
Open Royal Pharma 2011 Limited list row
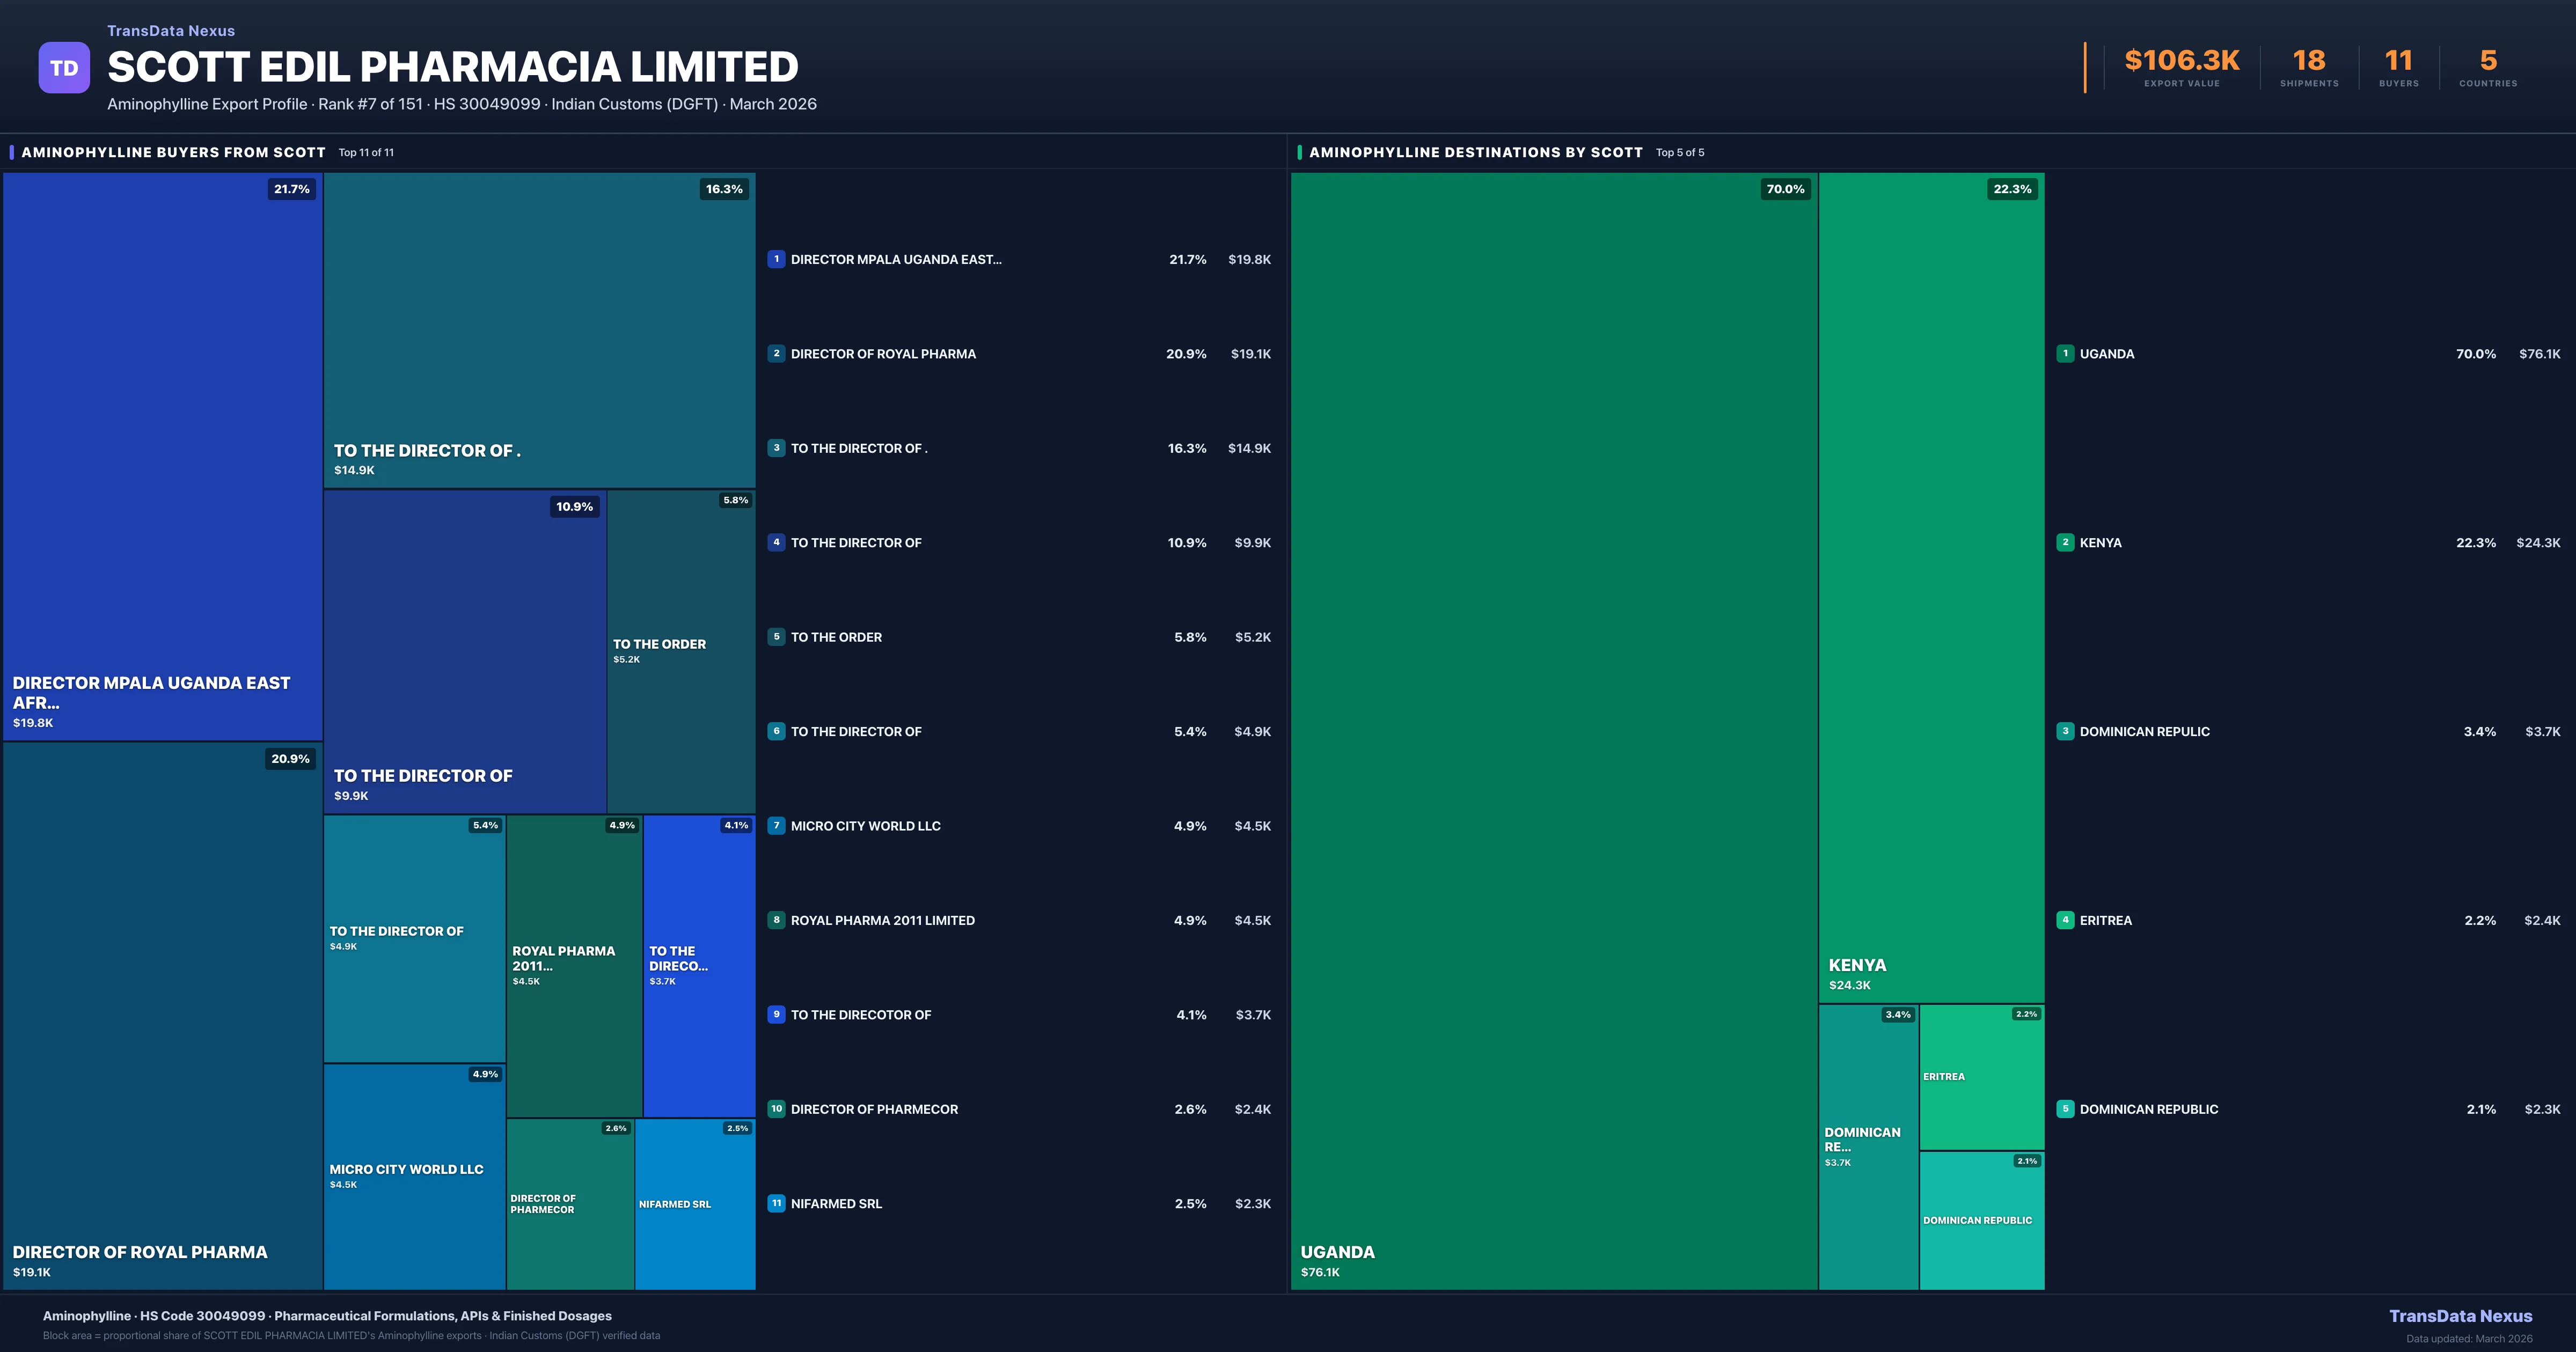click(x=882, y=920)
